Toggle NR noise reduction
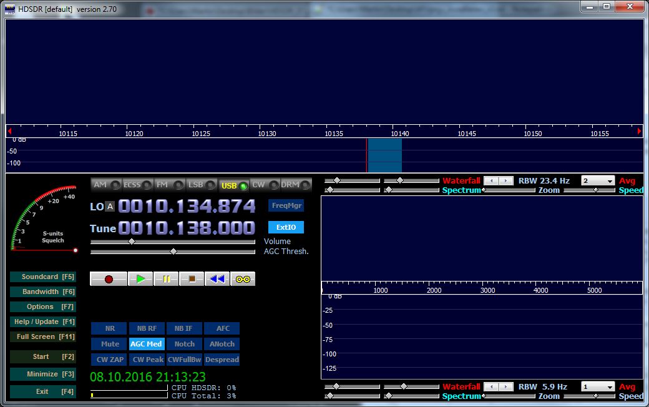 (109, 328)
